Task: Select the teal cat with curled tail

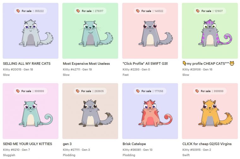Action: click(35, 114)
